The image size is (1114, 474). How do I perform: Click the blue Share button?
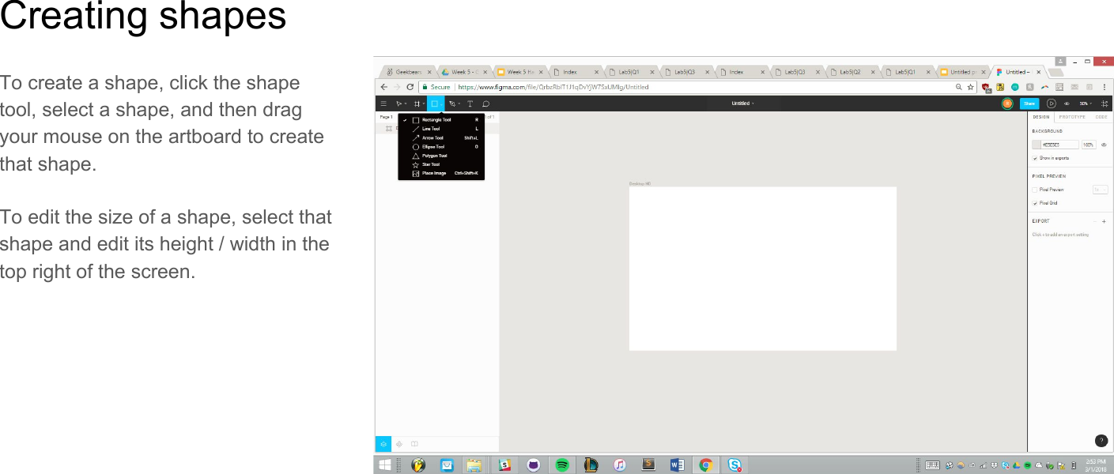point(1029,103)
